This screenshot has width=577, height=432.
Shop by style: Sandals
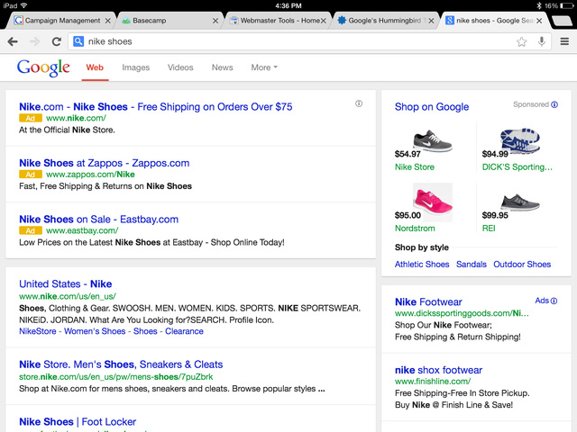point(472,265)
